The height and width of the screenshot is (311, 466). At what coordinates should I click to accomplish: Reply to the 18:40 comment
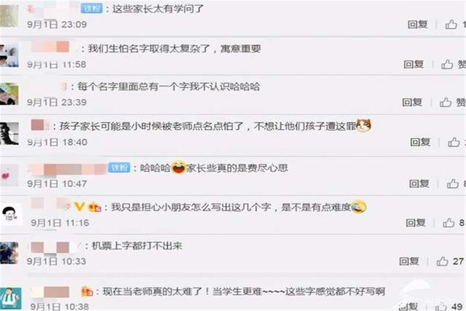coord(420,142)
